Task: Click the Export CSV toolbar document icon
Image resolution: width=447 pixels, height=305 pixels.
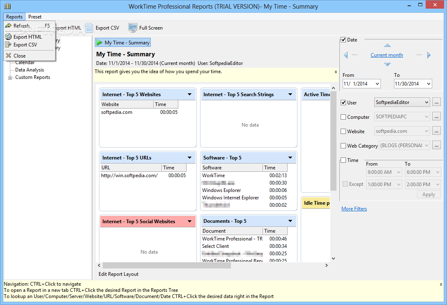Action: (x=89, y=28)
